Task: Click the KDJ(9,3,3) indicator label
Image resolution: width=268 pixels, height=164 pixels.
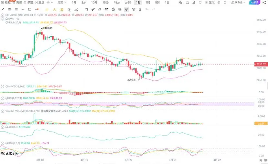Action: point(14,143)
